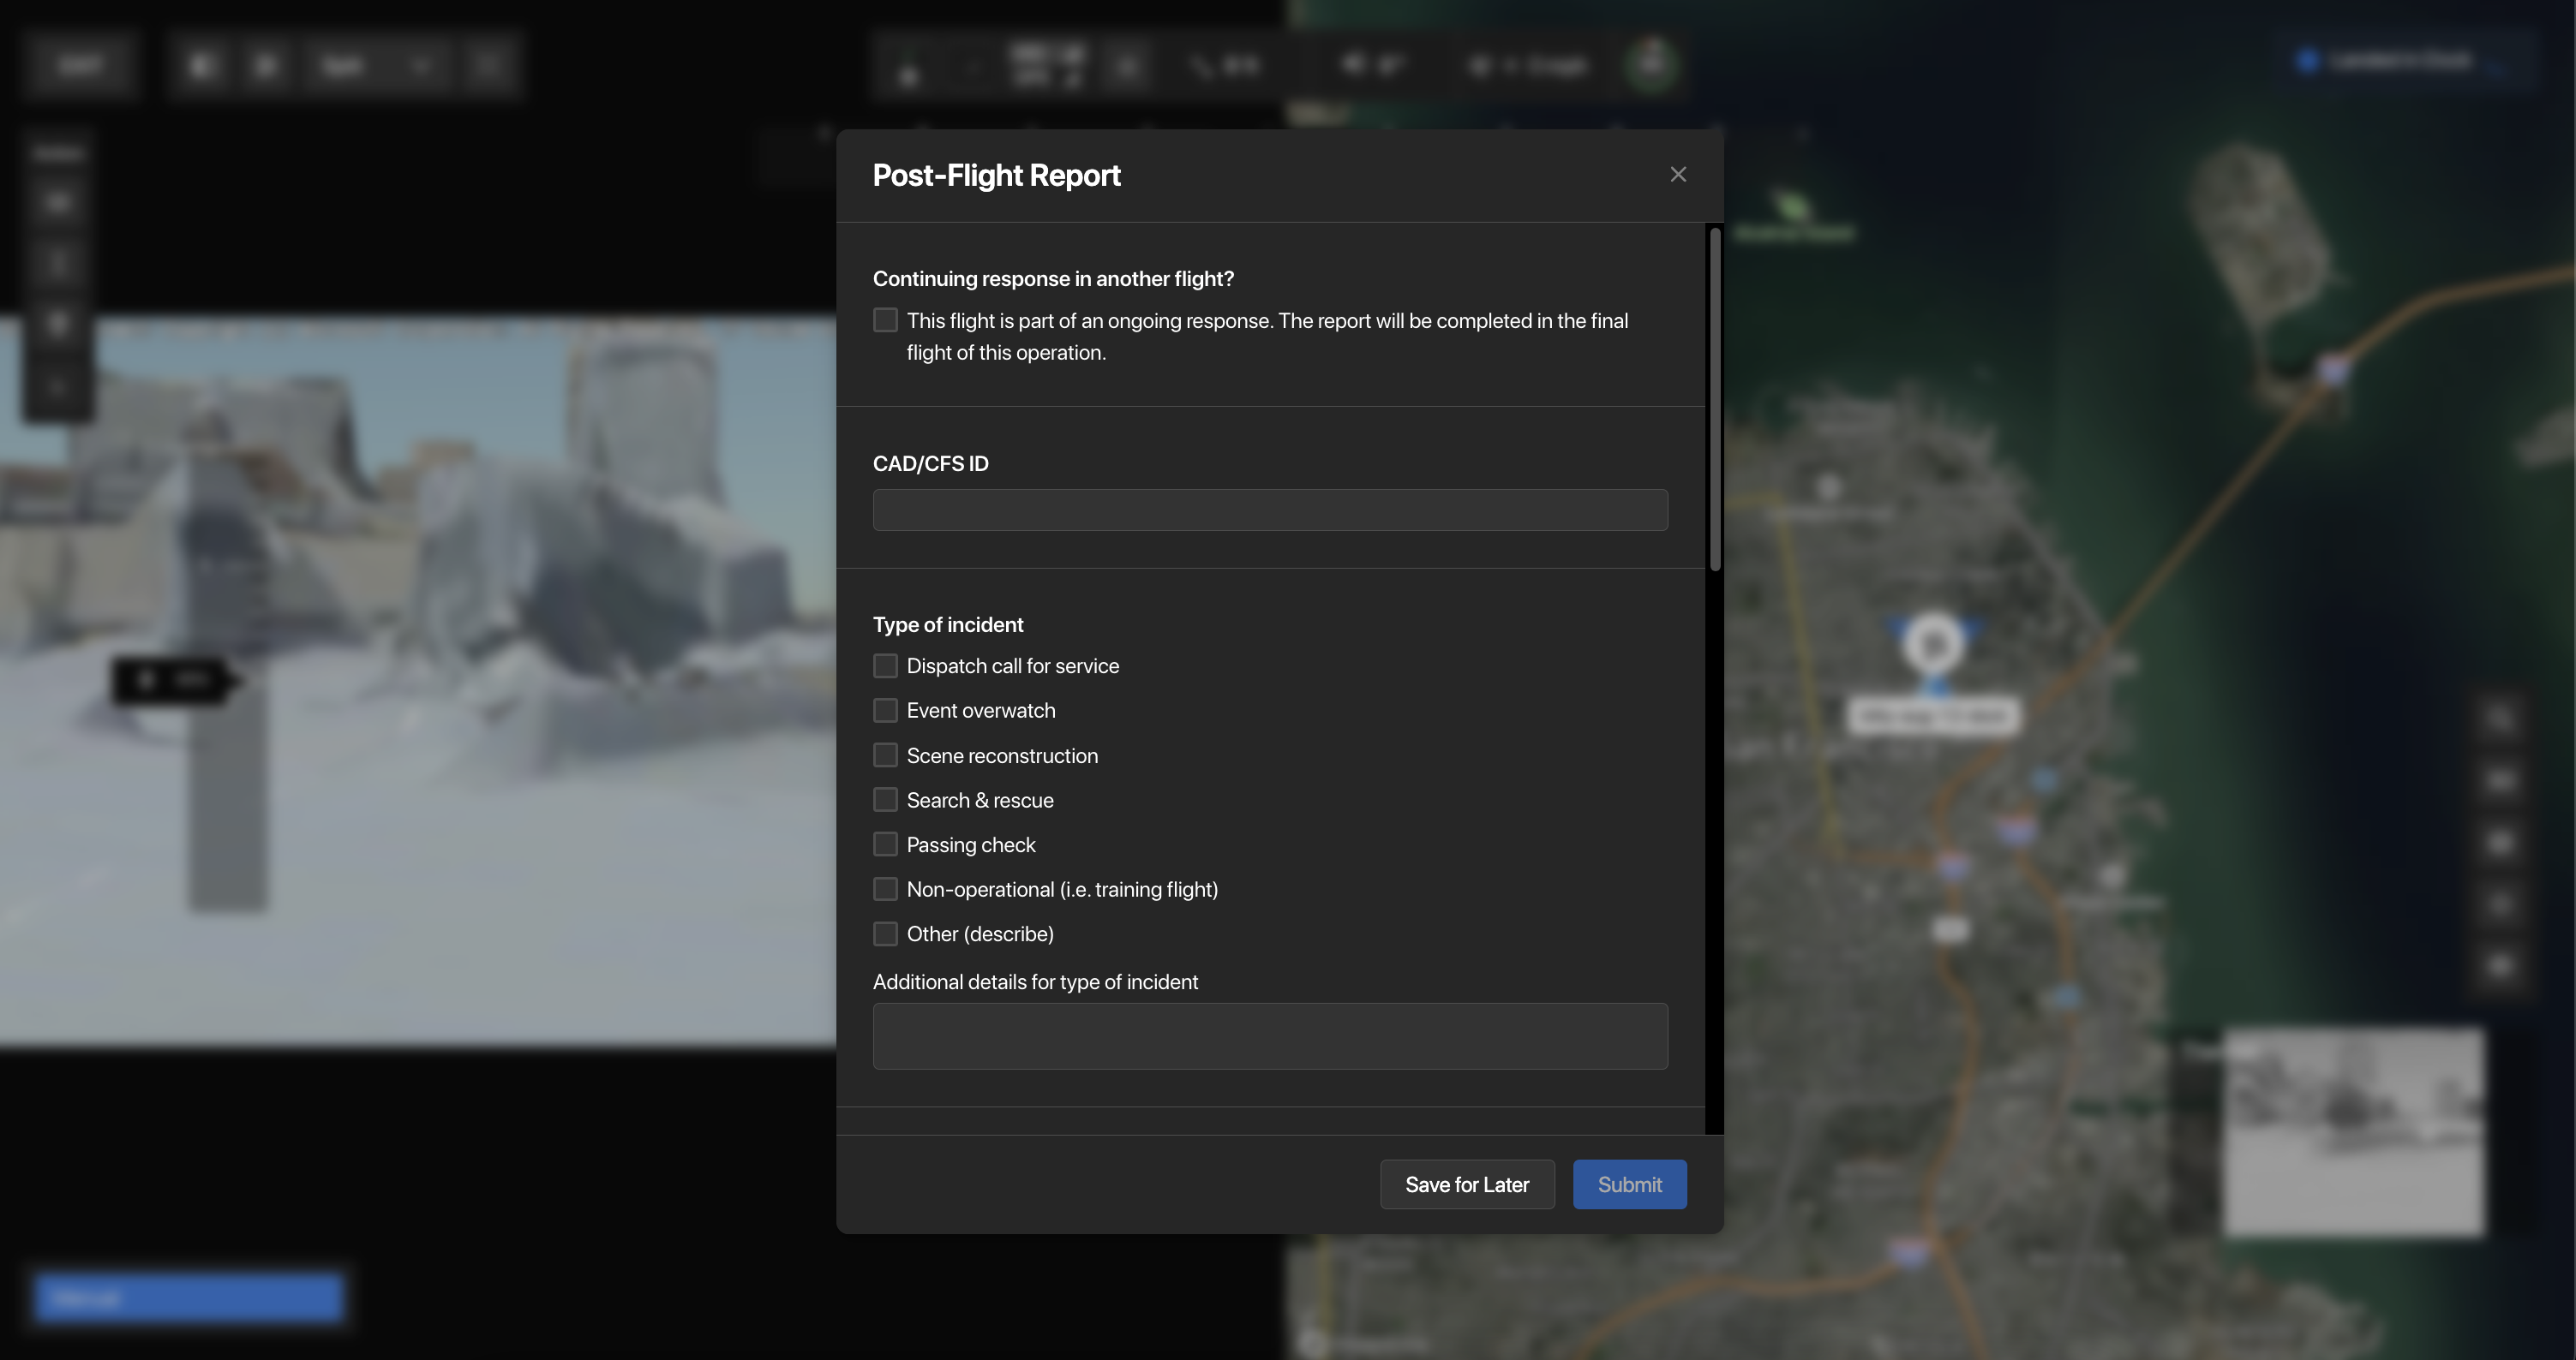Click the dialog's vertical scrollbar thumb
2576x1360 pixels.
pos(1715,400)
